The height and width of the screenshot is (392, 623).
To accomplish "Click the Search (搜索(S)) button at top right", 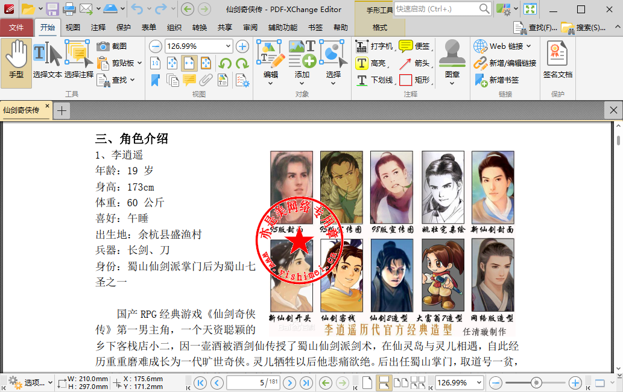I will pos(583,27).
